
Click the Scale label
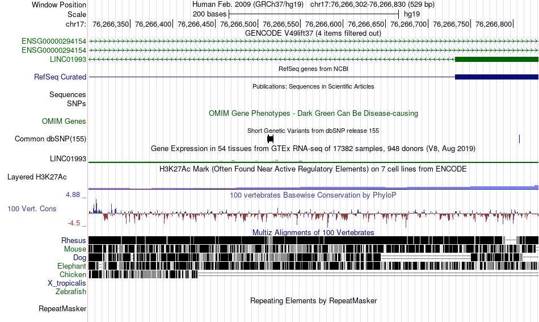[x=77, y=14]
